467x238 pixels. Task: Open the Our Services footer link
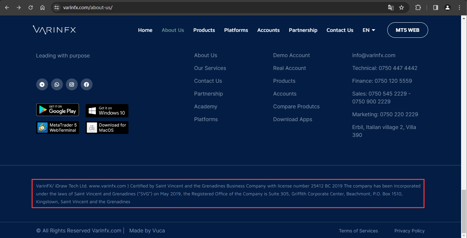(x=210, y=68)
